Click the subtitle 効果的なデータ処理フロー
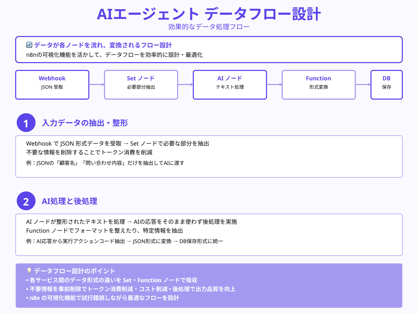The image size is (418, 313). click(209, 26)
